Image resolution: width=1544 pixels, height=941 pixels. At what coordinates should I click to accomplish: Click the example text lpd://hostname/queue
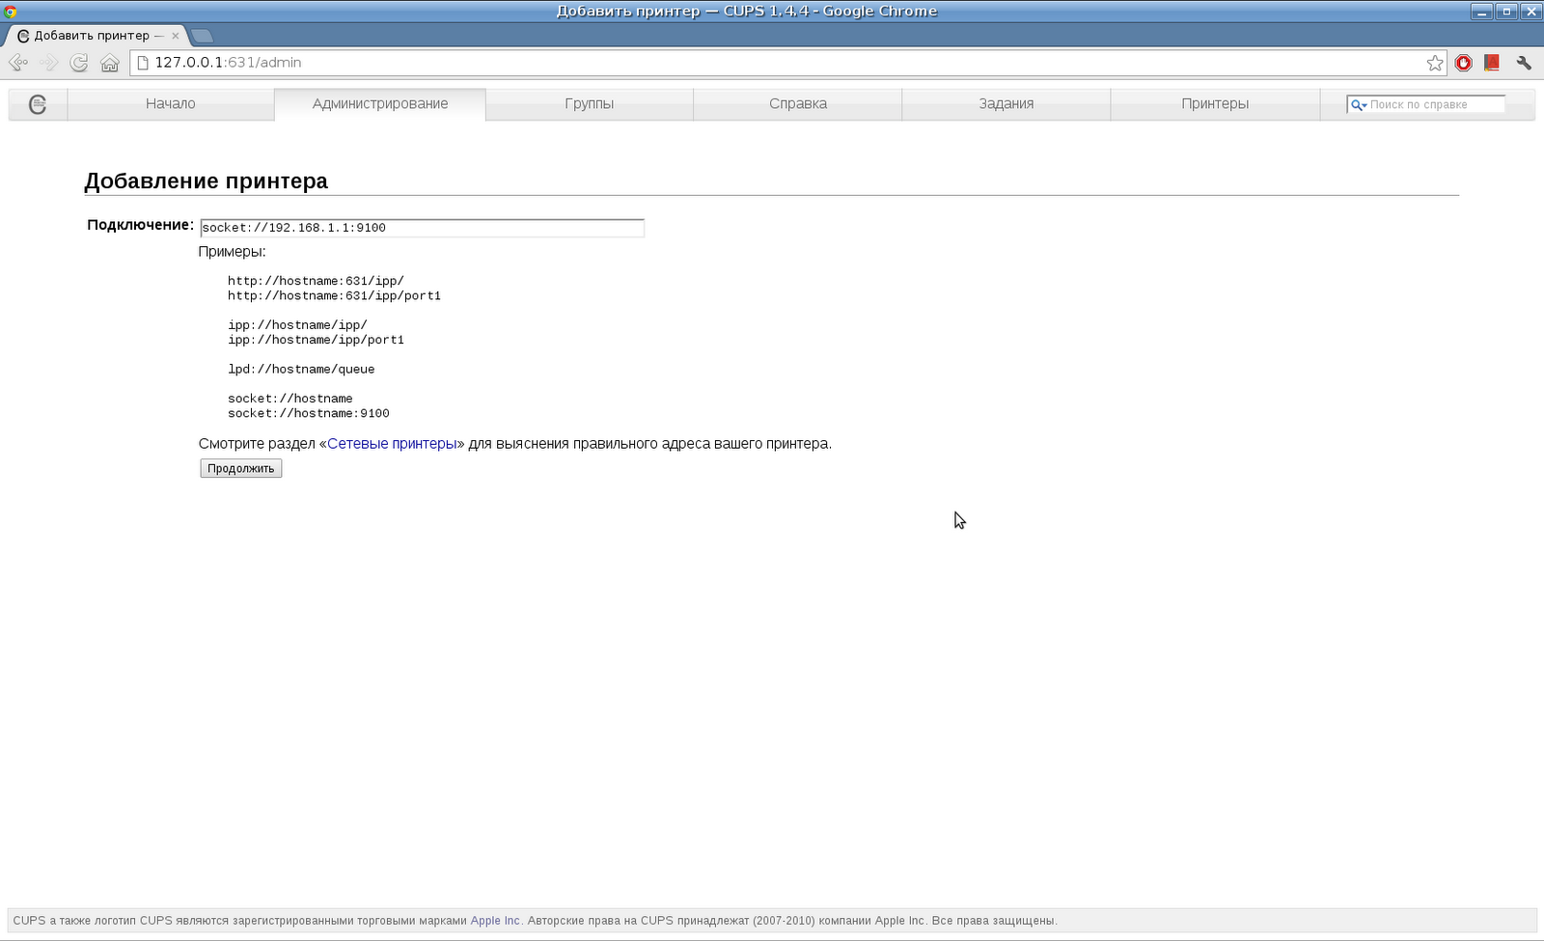tap(301, 370)
